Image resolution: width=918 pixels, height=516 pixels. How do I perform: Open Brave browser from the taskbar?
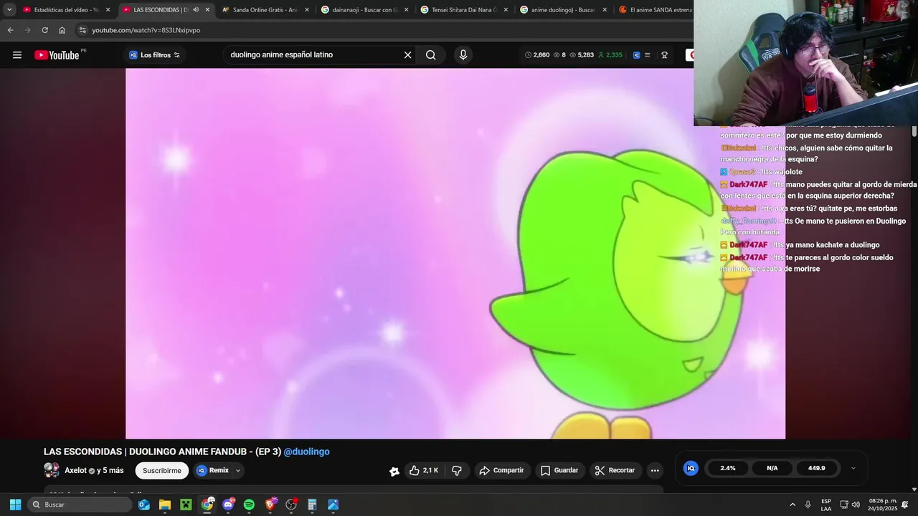[x=270, y=505]
